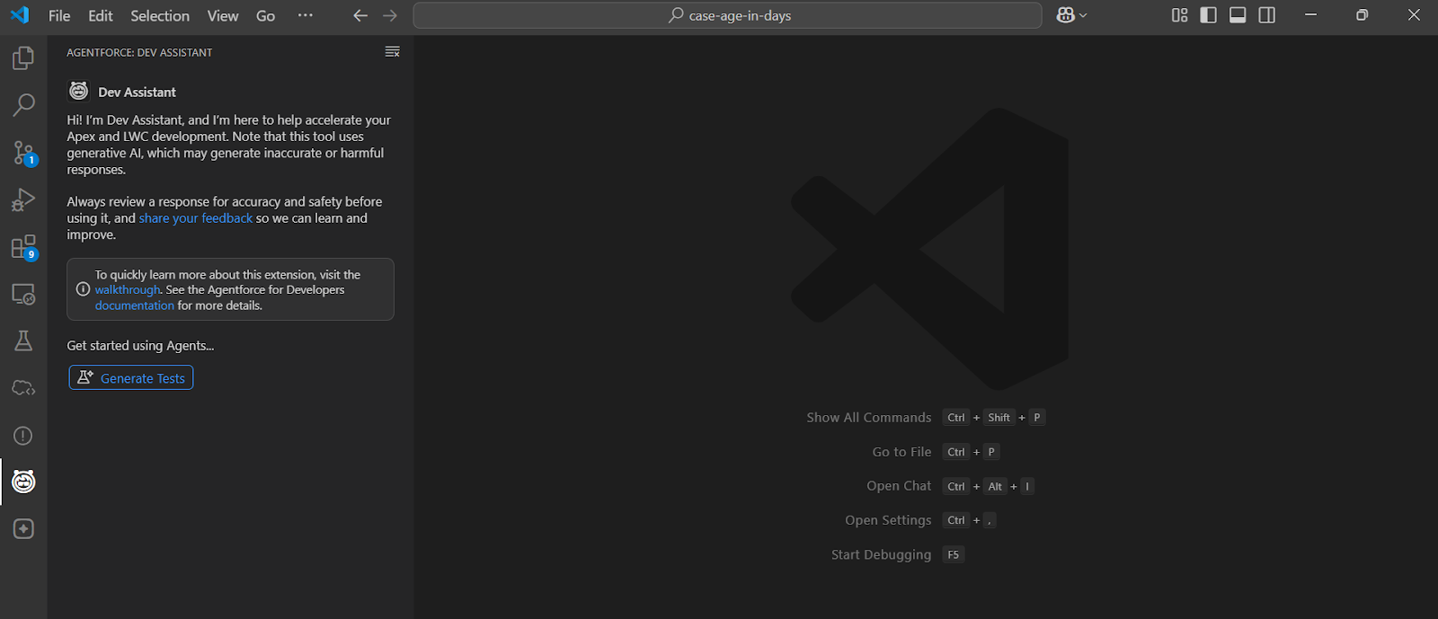Click the Open Settings hint
This screenshot has width=1438, height=619.
tap(888, 520)
